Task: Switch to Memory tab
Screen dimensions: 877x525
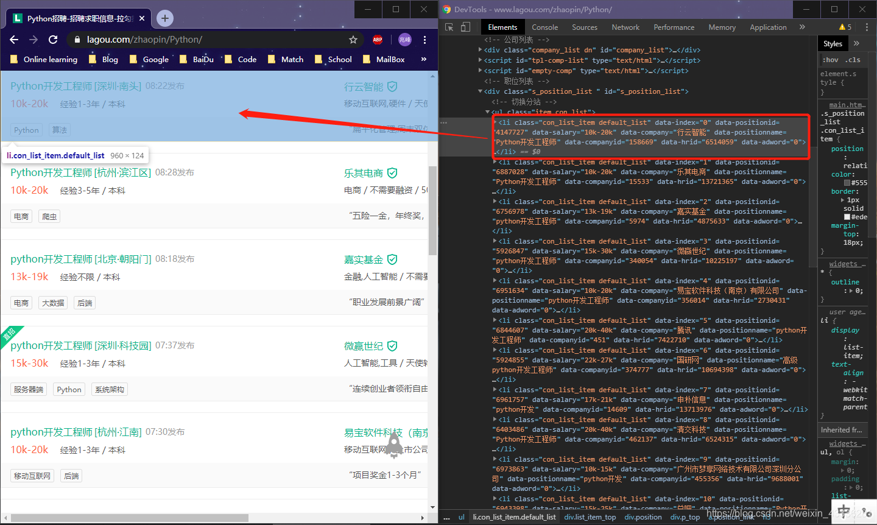Action: tap(722, 27)
